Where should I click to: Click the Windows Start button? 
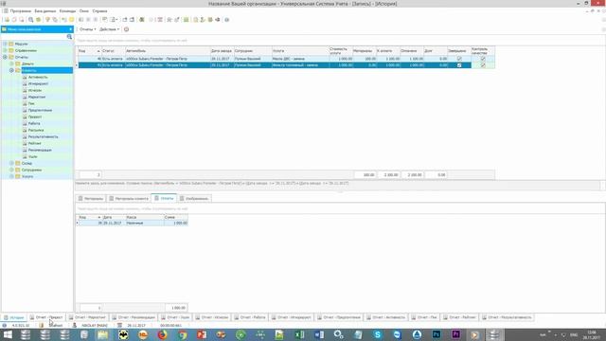click(x=8, y=334)
